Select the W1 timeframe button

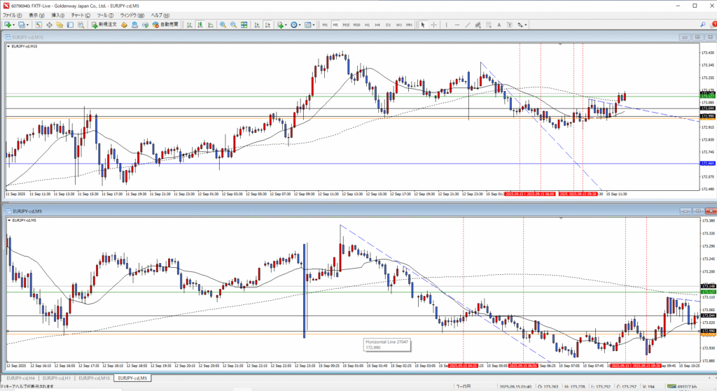coord(398,24)
